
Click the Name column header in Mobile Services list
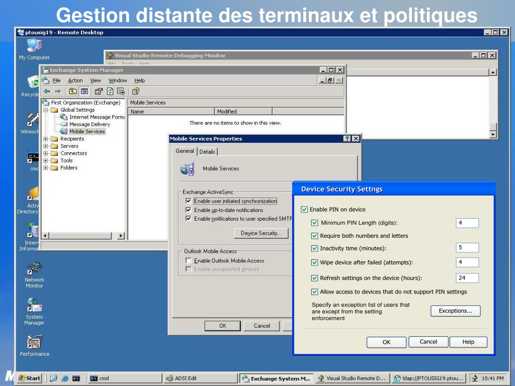(x=171, y=111)
